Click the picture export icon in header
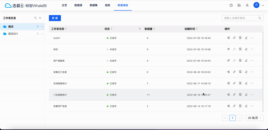 point(239,5)
